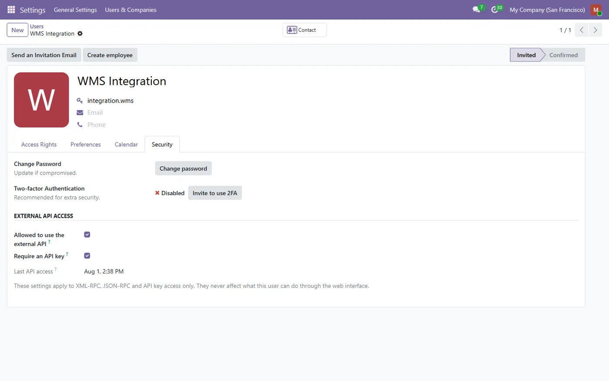Screen dimensions: 609x381
Task: Open the user avatar menu
Action: click(x=596, y=10)
